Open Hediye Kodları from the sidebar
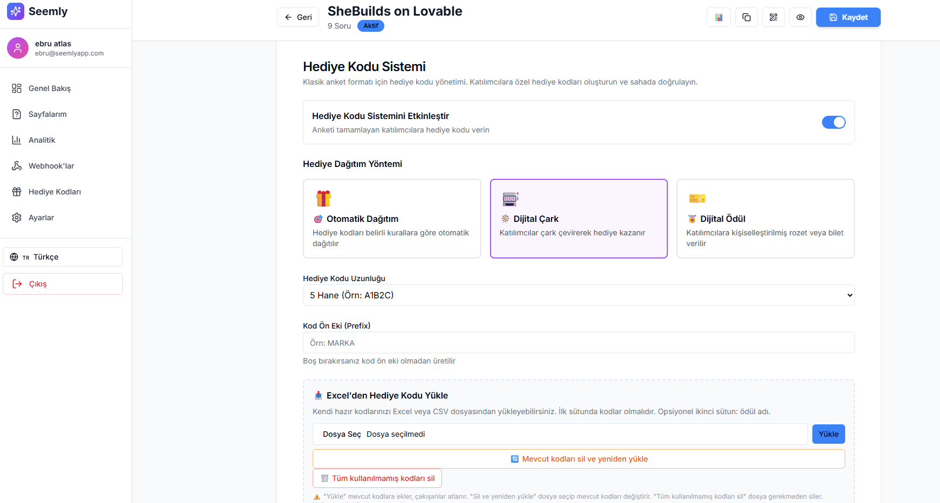Viewport: 940px width, 503px height. point(54,192)
